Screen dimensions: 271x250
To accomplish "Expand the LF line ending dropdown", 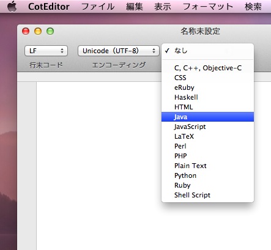I will pos(46,51).
